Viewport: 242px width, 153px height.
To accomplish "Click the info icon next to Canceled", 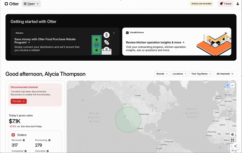I will (x=47, y=151).
